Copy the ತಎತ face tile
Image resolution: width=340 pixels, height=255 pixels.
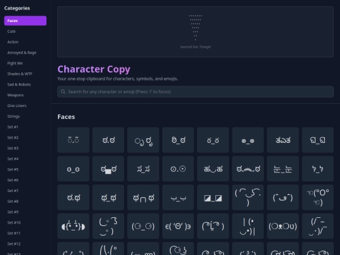pos(283,140)
